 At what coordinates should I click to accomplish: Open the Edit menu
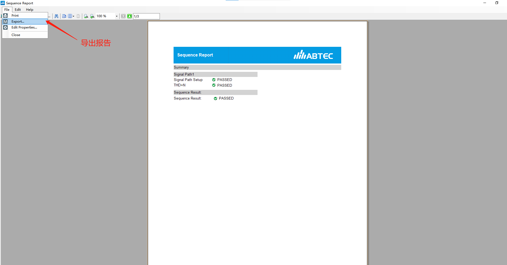pyautogui.click(x=18, y=9)
